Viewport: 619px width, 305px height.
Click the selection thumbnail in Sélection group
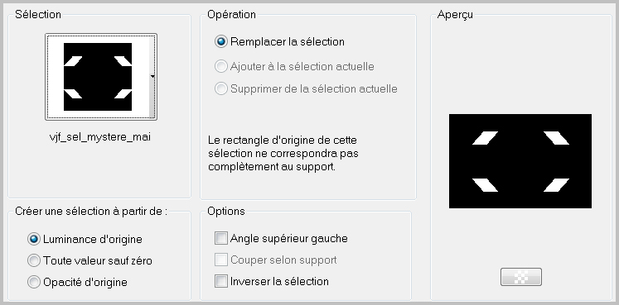click(98, 77)
